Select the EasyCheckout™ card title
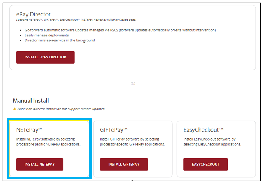 click(x=203, y=129)
